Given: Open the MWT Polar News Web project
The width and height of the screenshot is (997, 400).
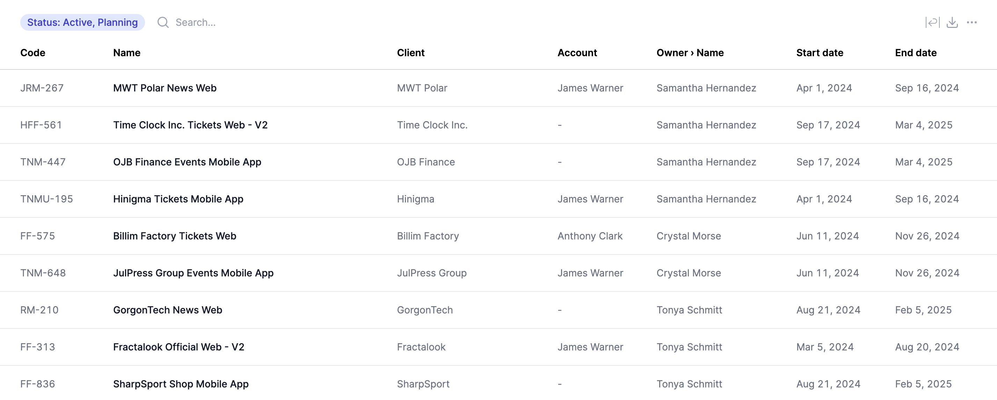Looking at the screenshot, I should point(165,88).
